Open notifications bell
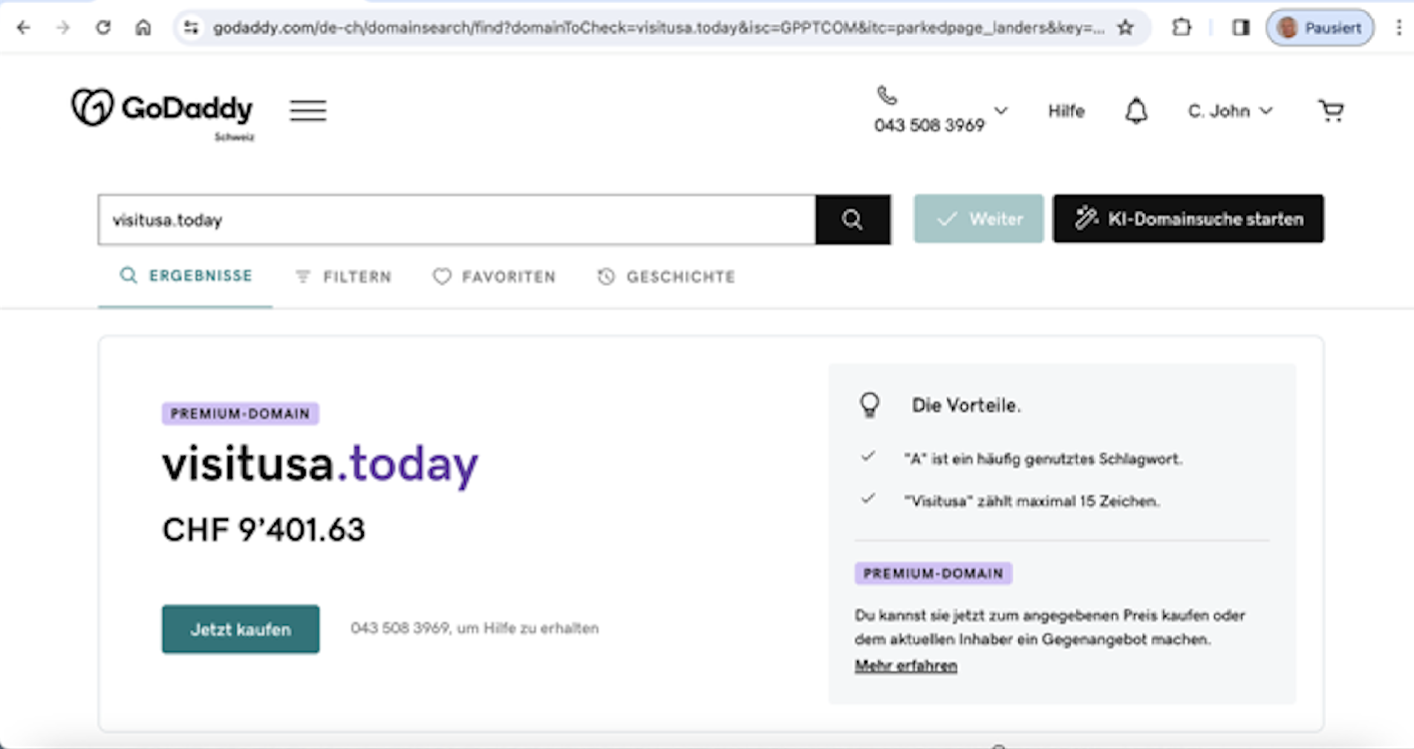The image size is (1414, 749). (1136, 111)
